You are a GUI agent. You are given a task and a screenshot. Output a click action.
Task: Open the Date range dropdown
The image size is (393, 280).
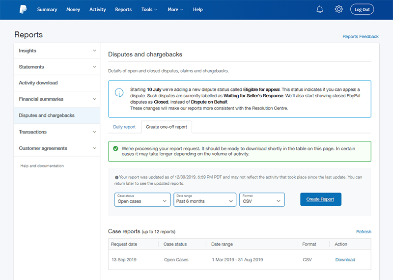(205, 199)
